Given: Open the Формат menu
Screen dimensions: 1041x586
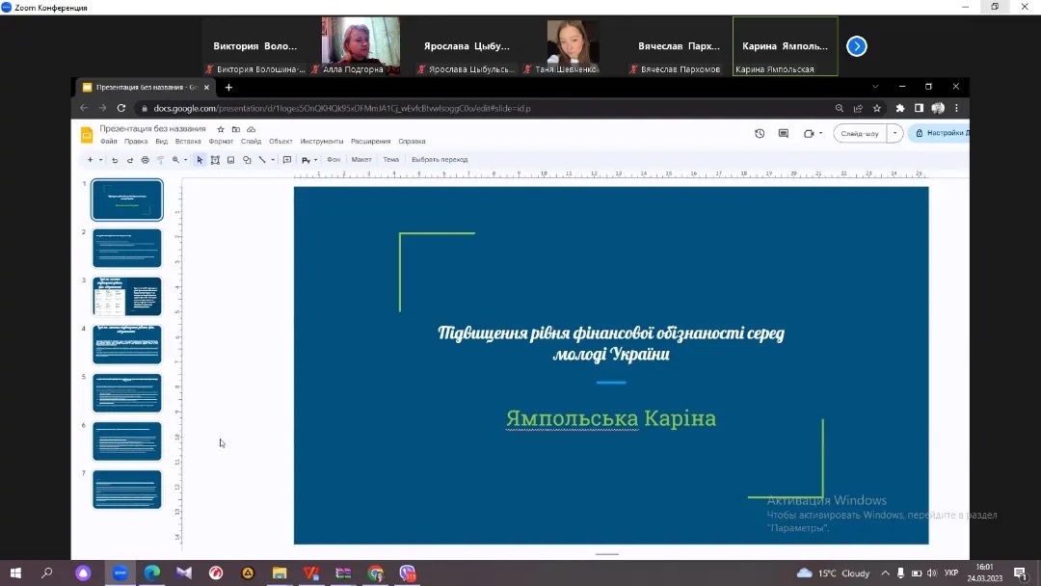Looking at the screenshot, I should (221, 142).
